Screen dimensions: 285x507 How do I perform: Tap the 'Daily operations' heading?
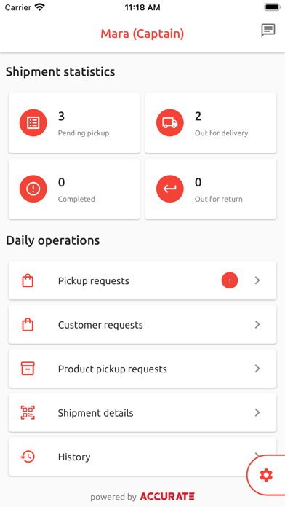pos(52,240)
